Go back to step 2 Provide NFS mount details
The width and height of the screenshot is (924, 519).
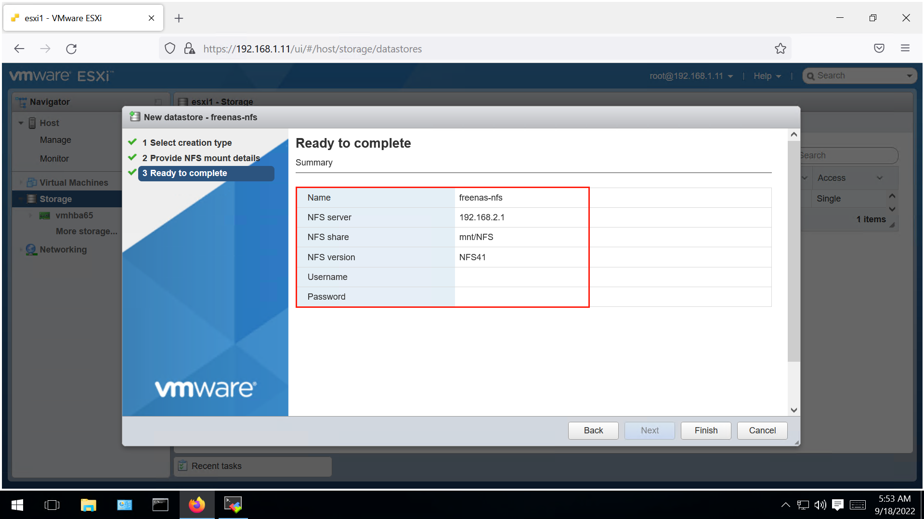click(201, 158)
